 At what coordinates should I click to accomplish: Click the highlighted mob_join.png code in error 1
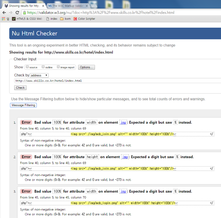(x=122, y=134)
